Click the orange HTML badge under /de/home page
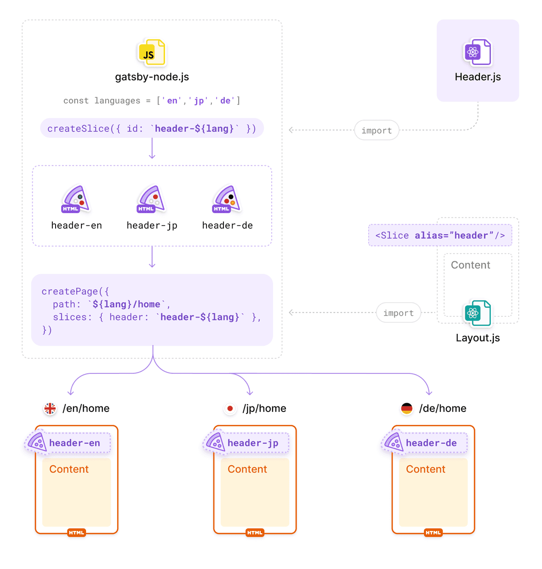This screenshot has height=569, width=542. click(x=433, y=533)
